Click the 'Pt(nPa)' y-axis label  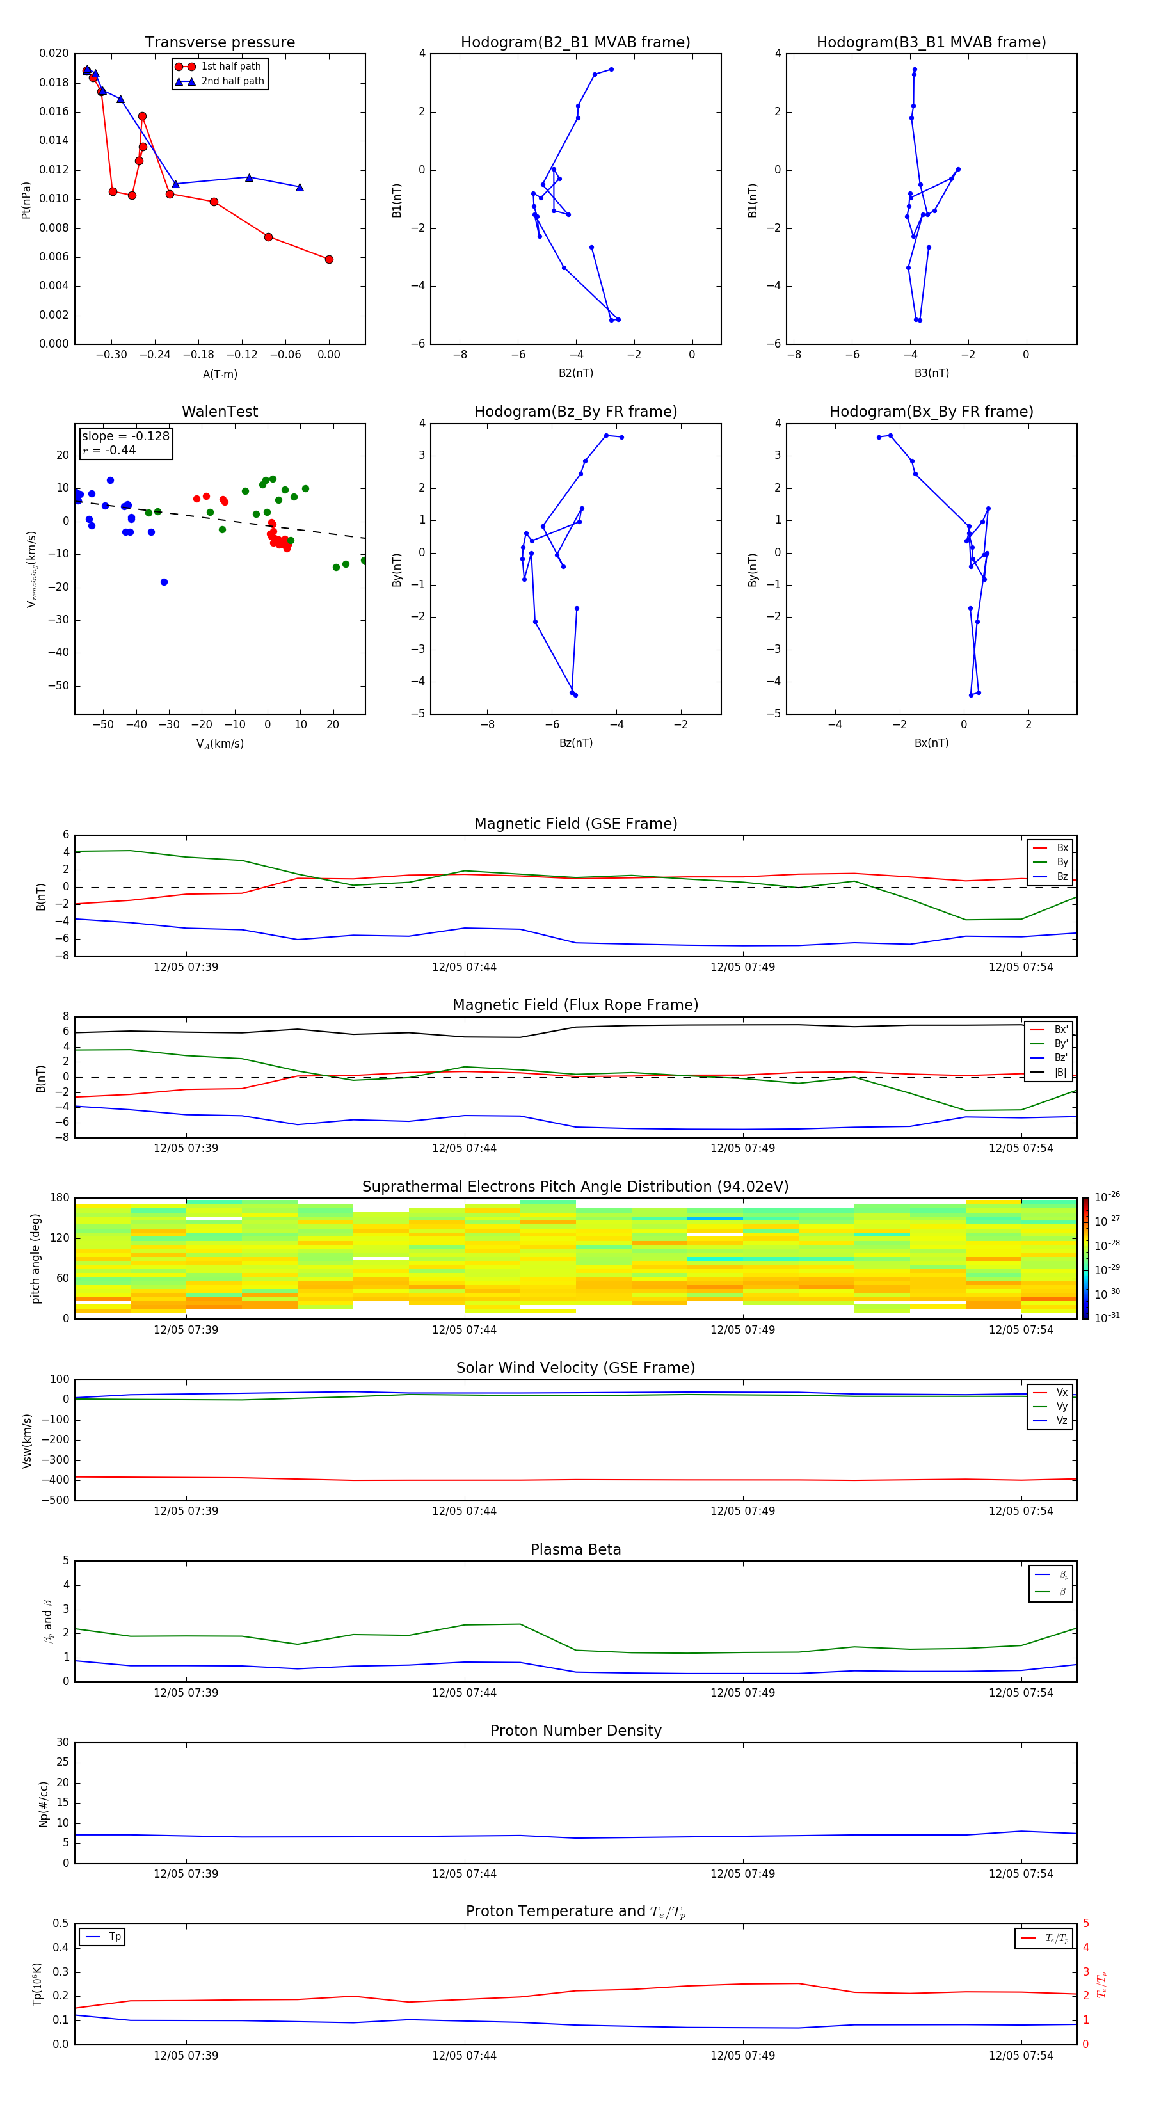click(x=26, y=199)
